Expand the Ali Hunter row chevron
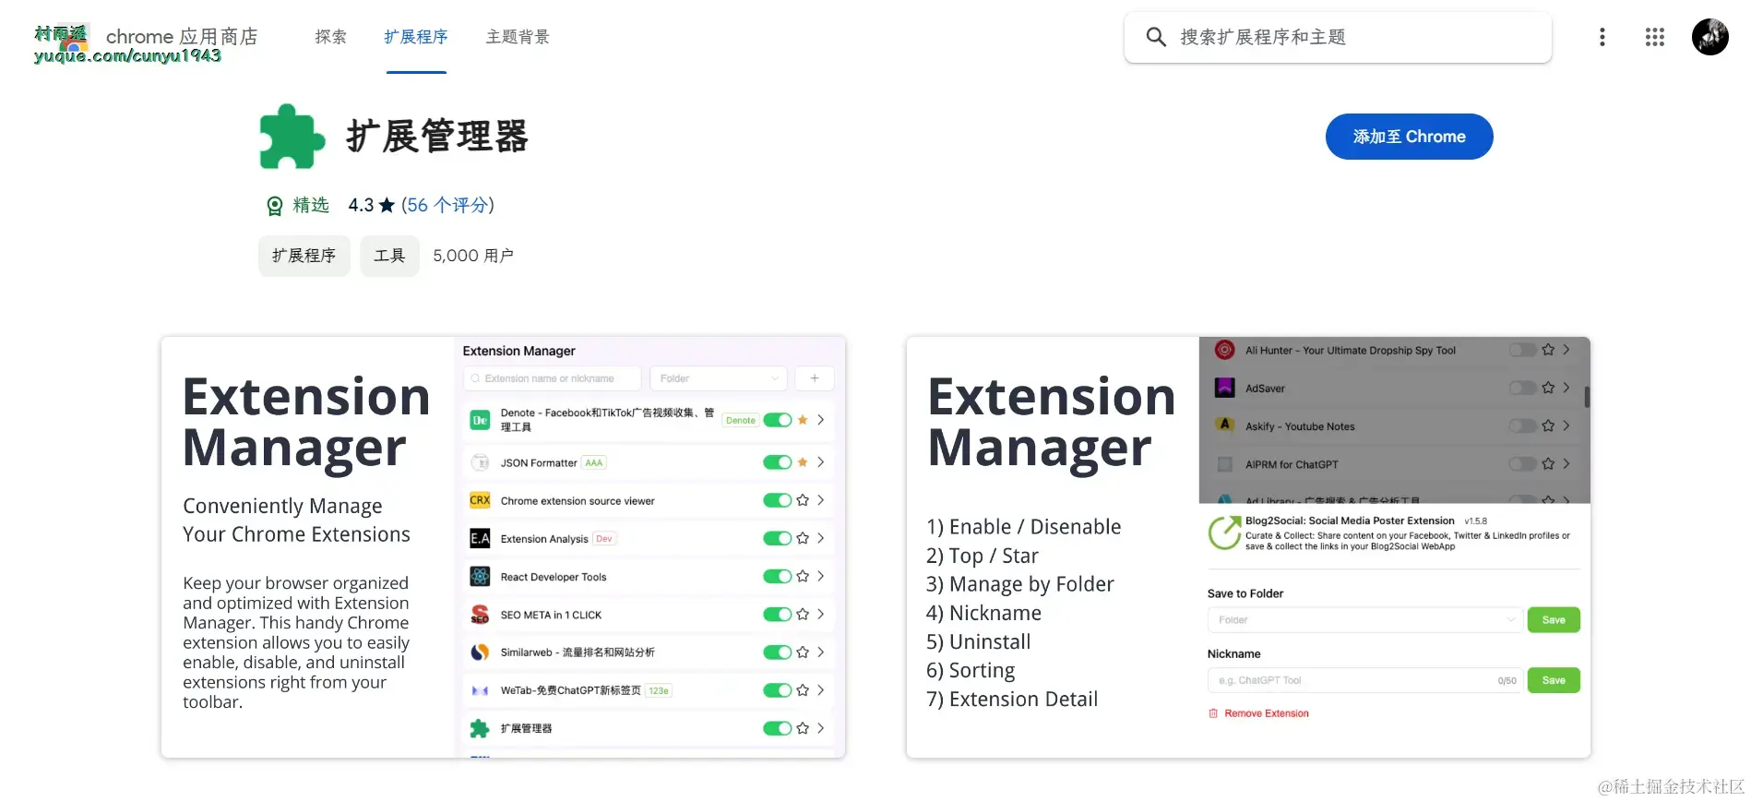 coord(1566,350)
